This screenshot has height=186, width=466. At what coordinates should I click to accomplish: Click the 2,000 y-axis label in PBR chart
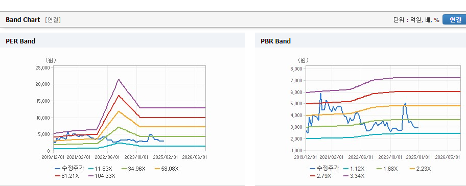(296, 139)
